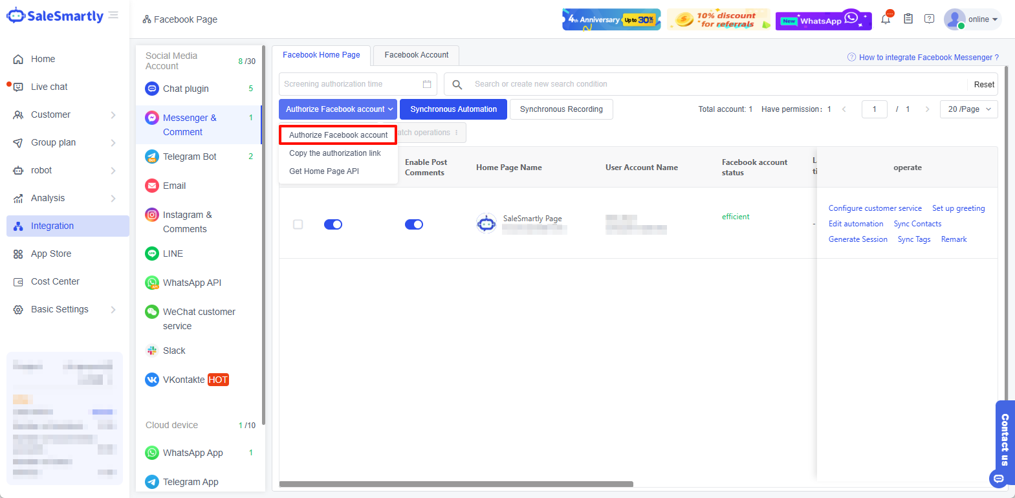Disable the Enable Post Comments switch
1015x498 pixels.
coord(414,224)
